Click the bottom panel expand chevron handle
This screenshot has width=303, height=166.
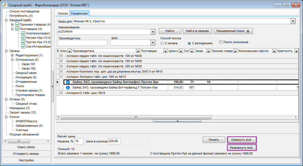pos(177,121)
